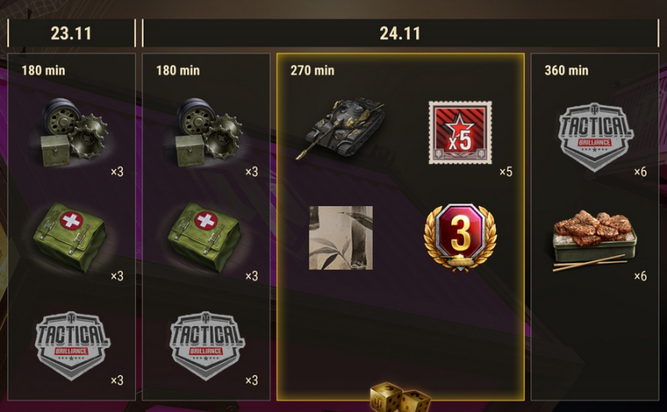Click the camouflaged tank reward icon
The image size is (667, 412).
pos(341,128)
